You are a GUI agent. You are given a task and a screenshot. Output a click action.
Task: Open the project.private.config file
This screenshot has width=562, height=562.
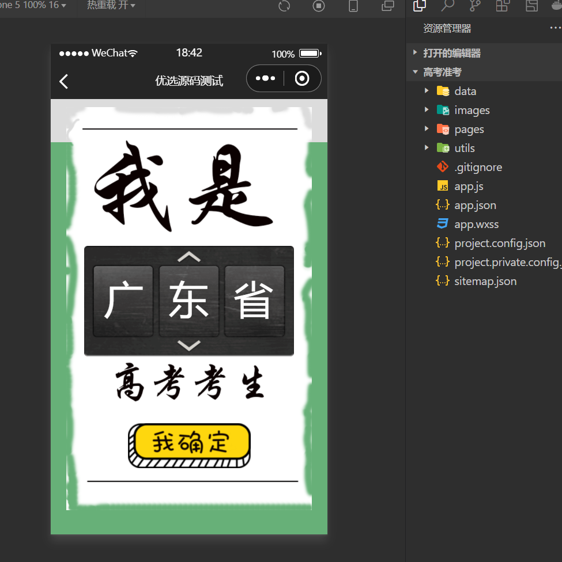484,262
